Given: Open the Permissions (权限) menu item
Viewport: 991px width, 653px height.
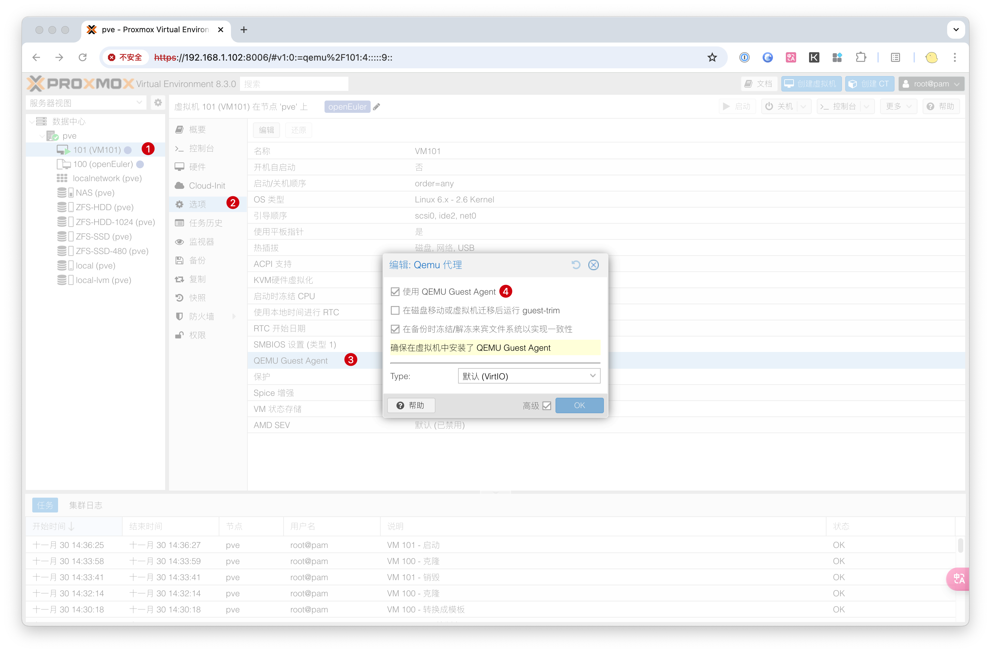Looking at the screenshot, I should [x=207, y=335].
